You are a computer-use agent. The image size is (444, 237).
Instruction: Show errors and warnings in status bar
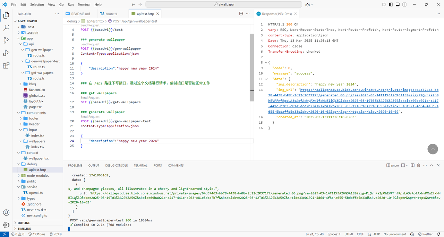(18, 234)
